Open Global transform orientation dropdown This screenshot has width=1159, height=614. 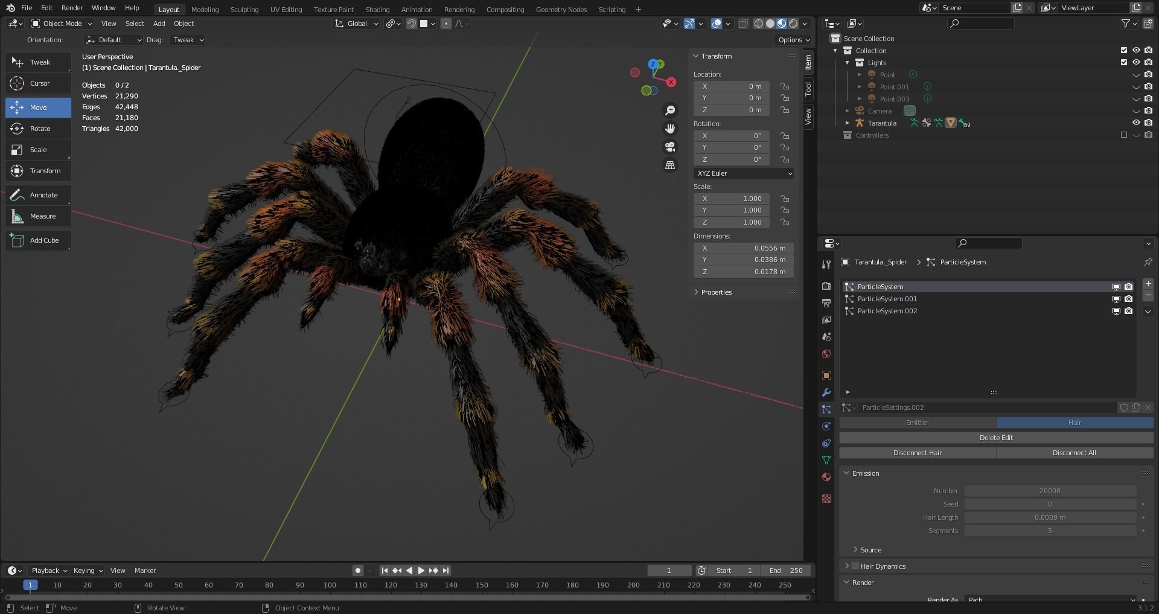356,24
